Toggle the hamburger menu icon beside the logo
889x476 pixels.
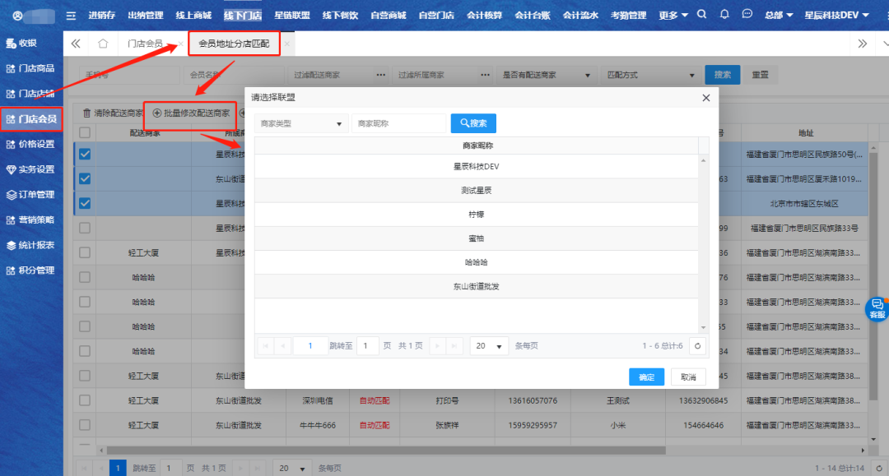click(71, 16)
